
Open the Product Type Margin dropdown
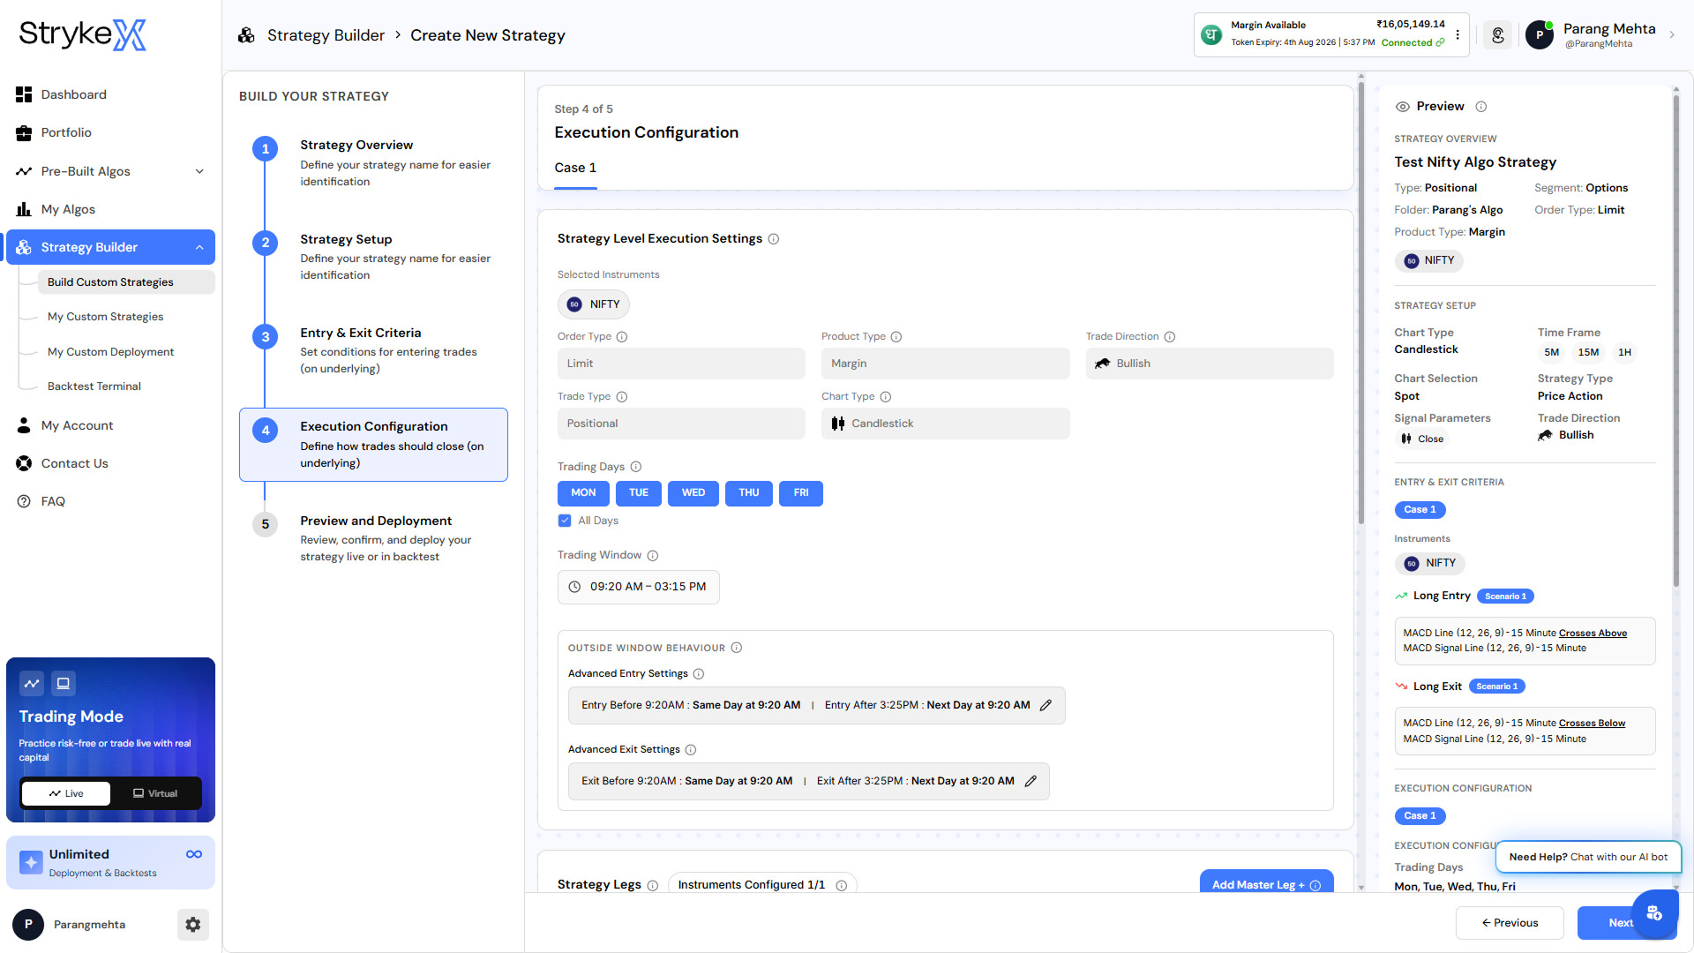tap(945, 364)
